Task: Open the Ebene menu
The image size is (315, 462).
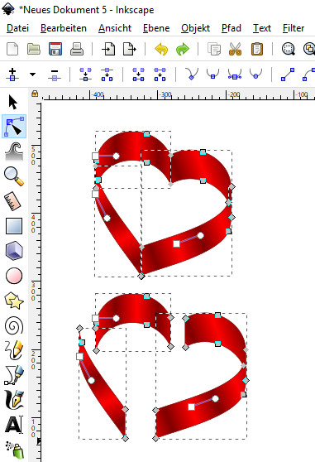Action: [156, 28]
